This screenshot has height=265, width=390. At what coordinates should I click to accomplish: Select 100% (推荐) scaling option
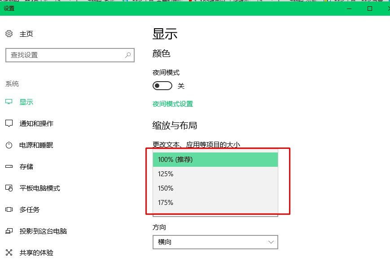(215, 160)
